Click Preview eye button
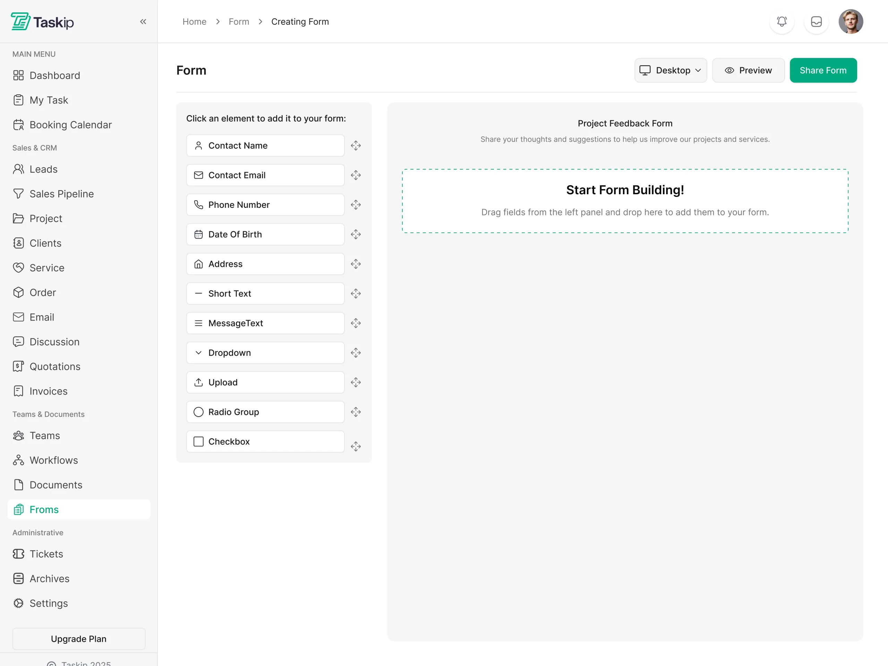This screenshot has height=666, width=888. (748, 71)
